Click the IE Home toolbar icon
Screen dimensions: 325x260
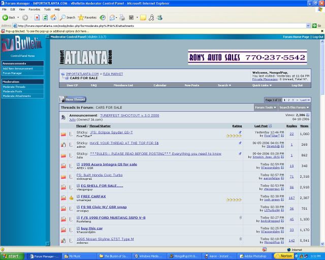53,17
